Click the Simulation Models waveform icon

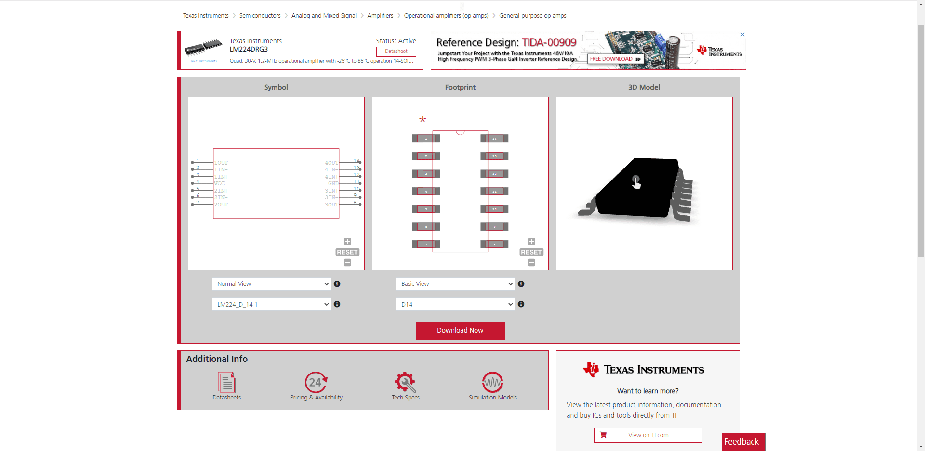(492, 383)
